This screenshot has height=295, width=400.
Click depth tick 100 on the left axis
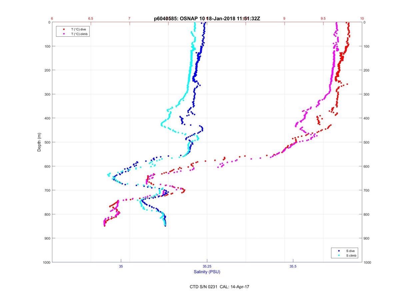tap(47, 46)
